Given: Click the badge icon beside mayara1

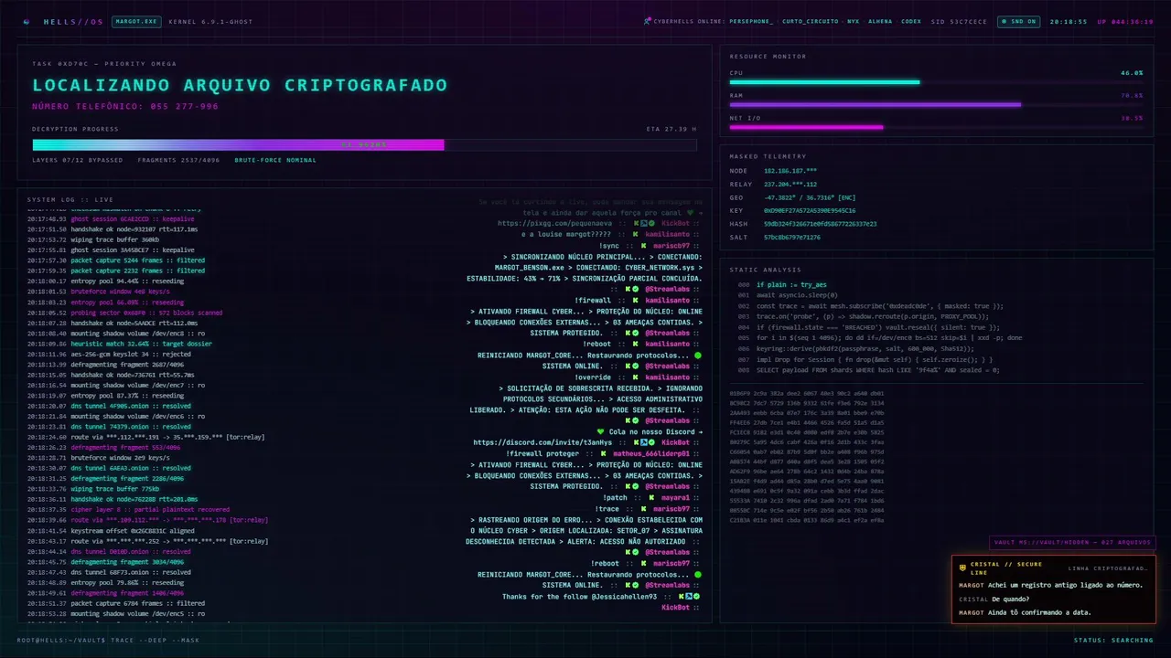Looking at the screenshot, I should coord(650,497).
